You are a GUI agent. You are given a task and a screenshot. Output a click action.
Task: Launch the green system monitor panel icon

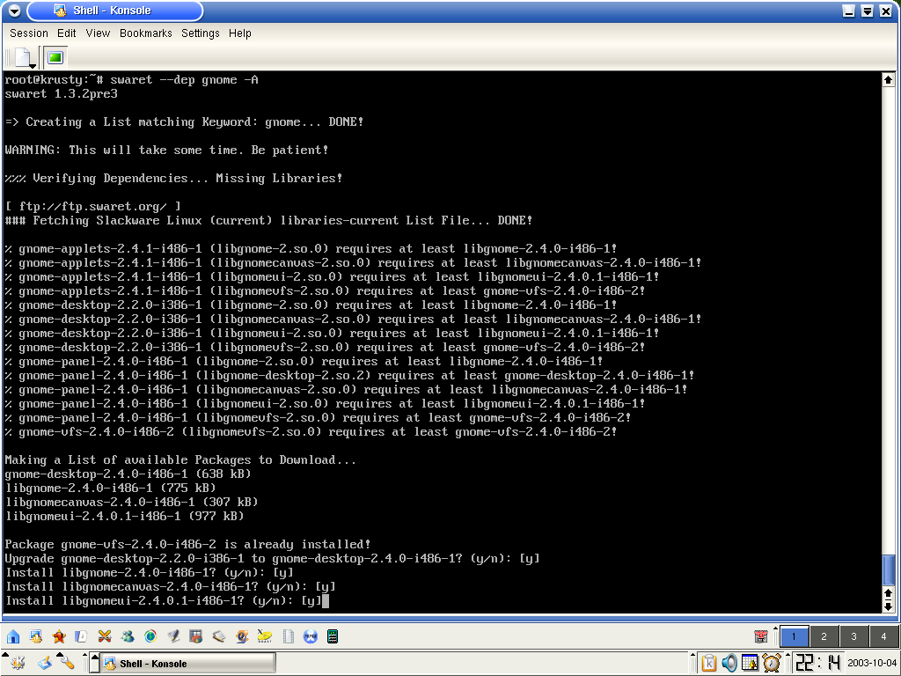(333, 636)
